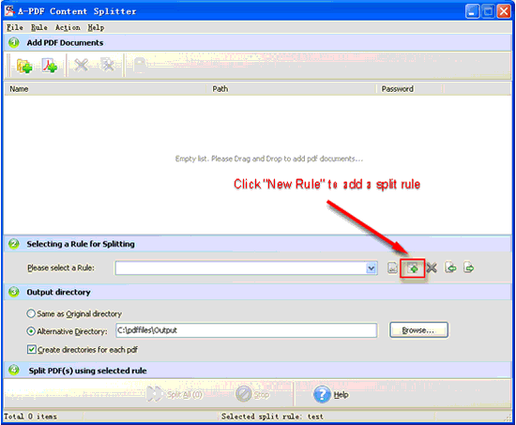Screen dimensions: 516x425
Task: Open the Help menu
Action: (96, 27)
